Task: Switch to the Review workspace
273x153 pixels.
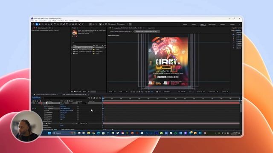Action: click(x=193, y=24)
